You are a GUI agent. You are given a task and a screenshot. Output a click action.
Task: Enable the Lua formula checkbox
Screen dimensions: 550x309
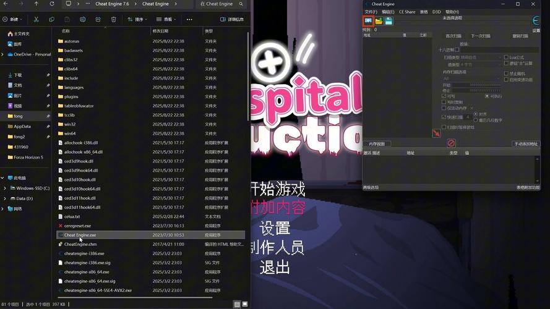click(x=506, y=57)
